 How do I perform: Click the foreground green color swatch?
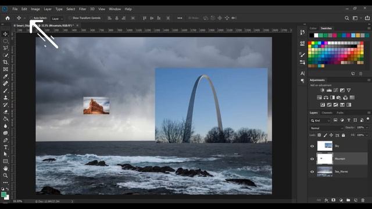3,195
